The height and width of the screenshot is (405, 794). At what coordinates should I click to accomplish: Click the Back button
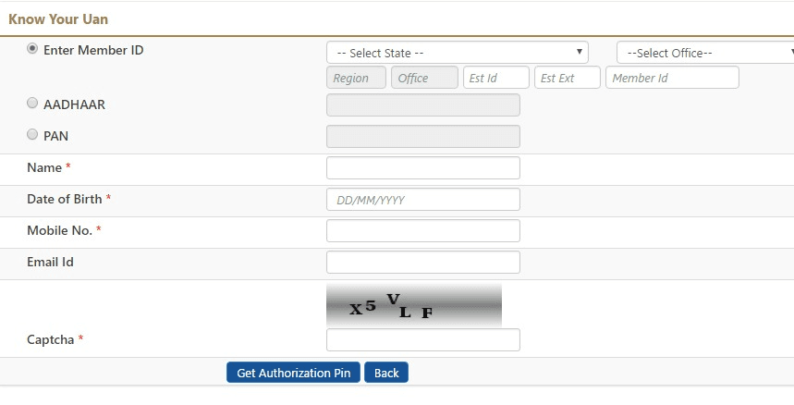(x=386, y=373)
